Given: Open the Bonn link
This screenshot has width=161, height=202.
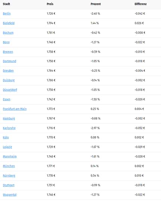Looking at the screenshot, I should click(x=6, y=42).
